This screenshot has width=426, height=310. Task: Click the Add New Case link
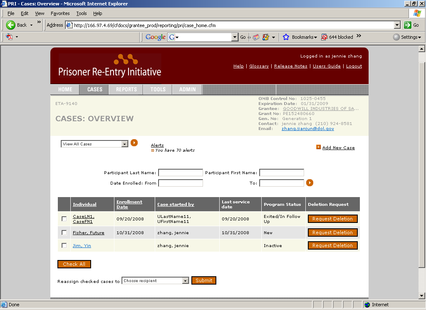[x=338, y=147]
